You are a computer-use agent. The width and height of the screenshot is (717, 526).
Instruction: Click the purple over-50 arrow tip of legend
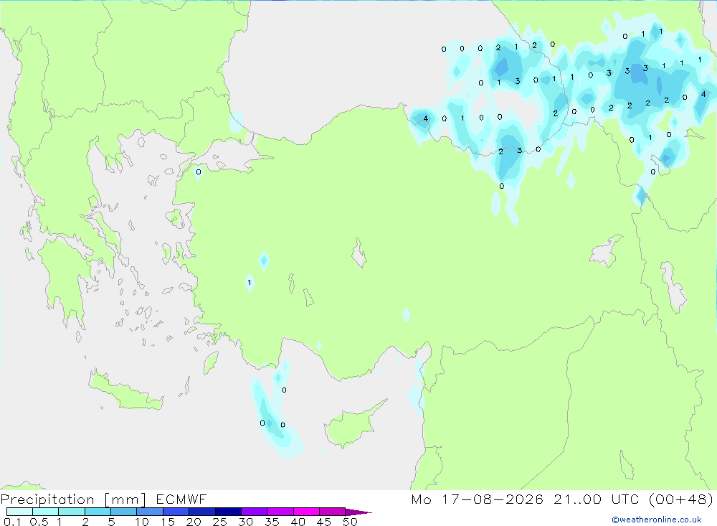pos(358,512)
